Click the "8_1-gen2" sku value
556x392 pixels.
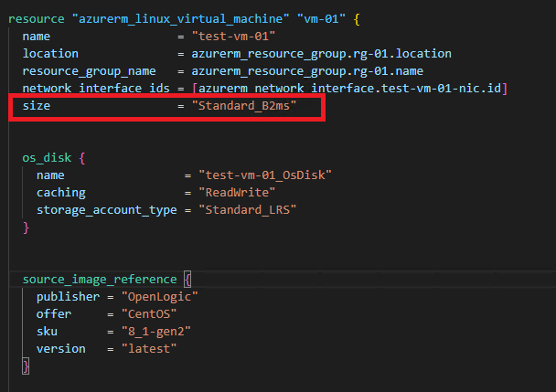[x=156, y=332]
